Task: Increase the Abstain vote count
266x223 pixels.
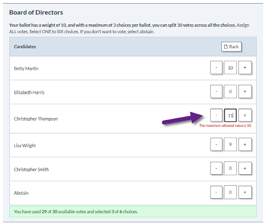Action: (245, 192)
